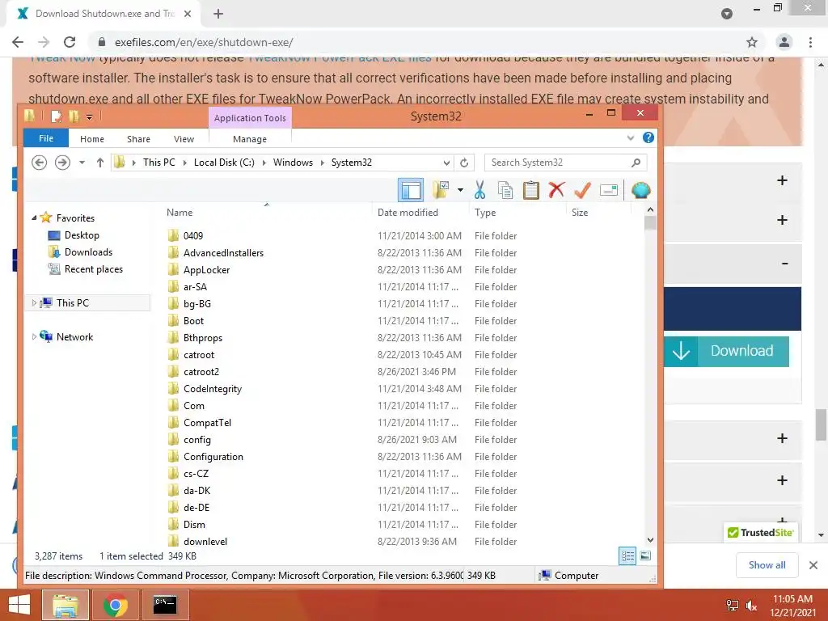Sort by the Name column header

(x=180, y=213)
